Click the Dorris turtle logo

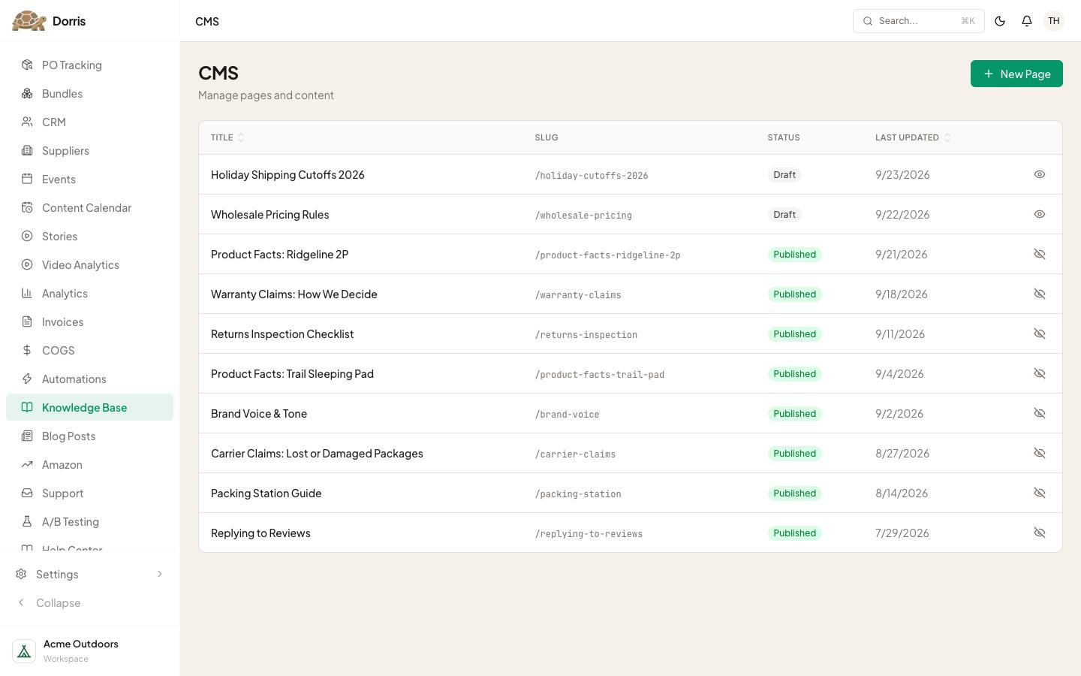coord(29,21)
